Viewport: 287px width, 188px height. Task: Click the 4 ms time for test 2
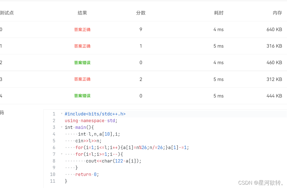[219, 62]
